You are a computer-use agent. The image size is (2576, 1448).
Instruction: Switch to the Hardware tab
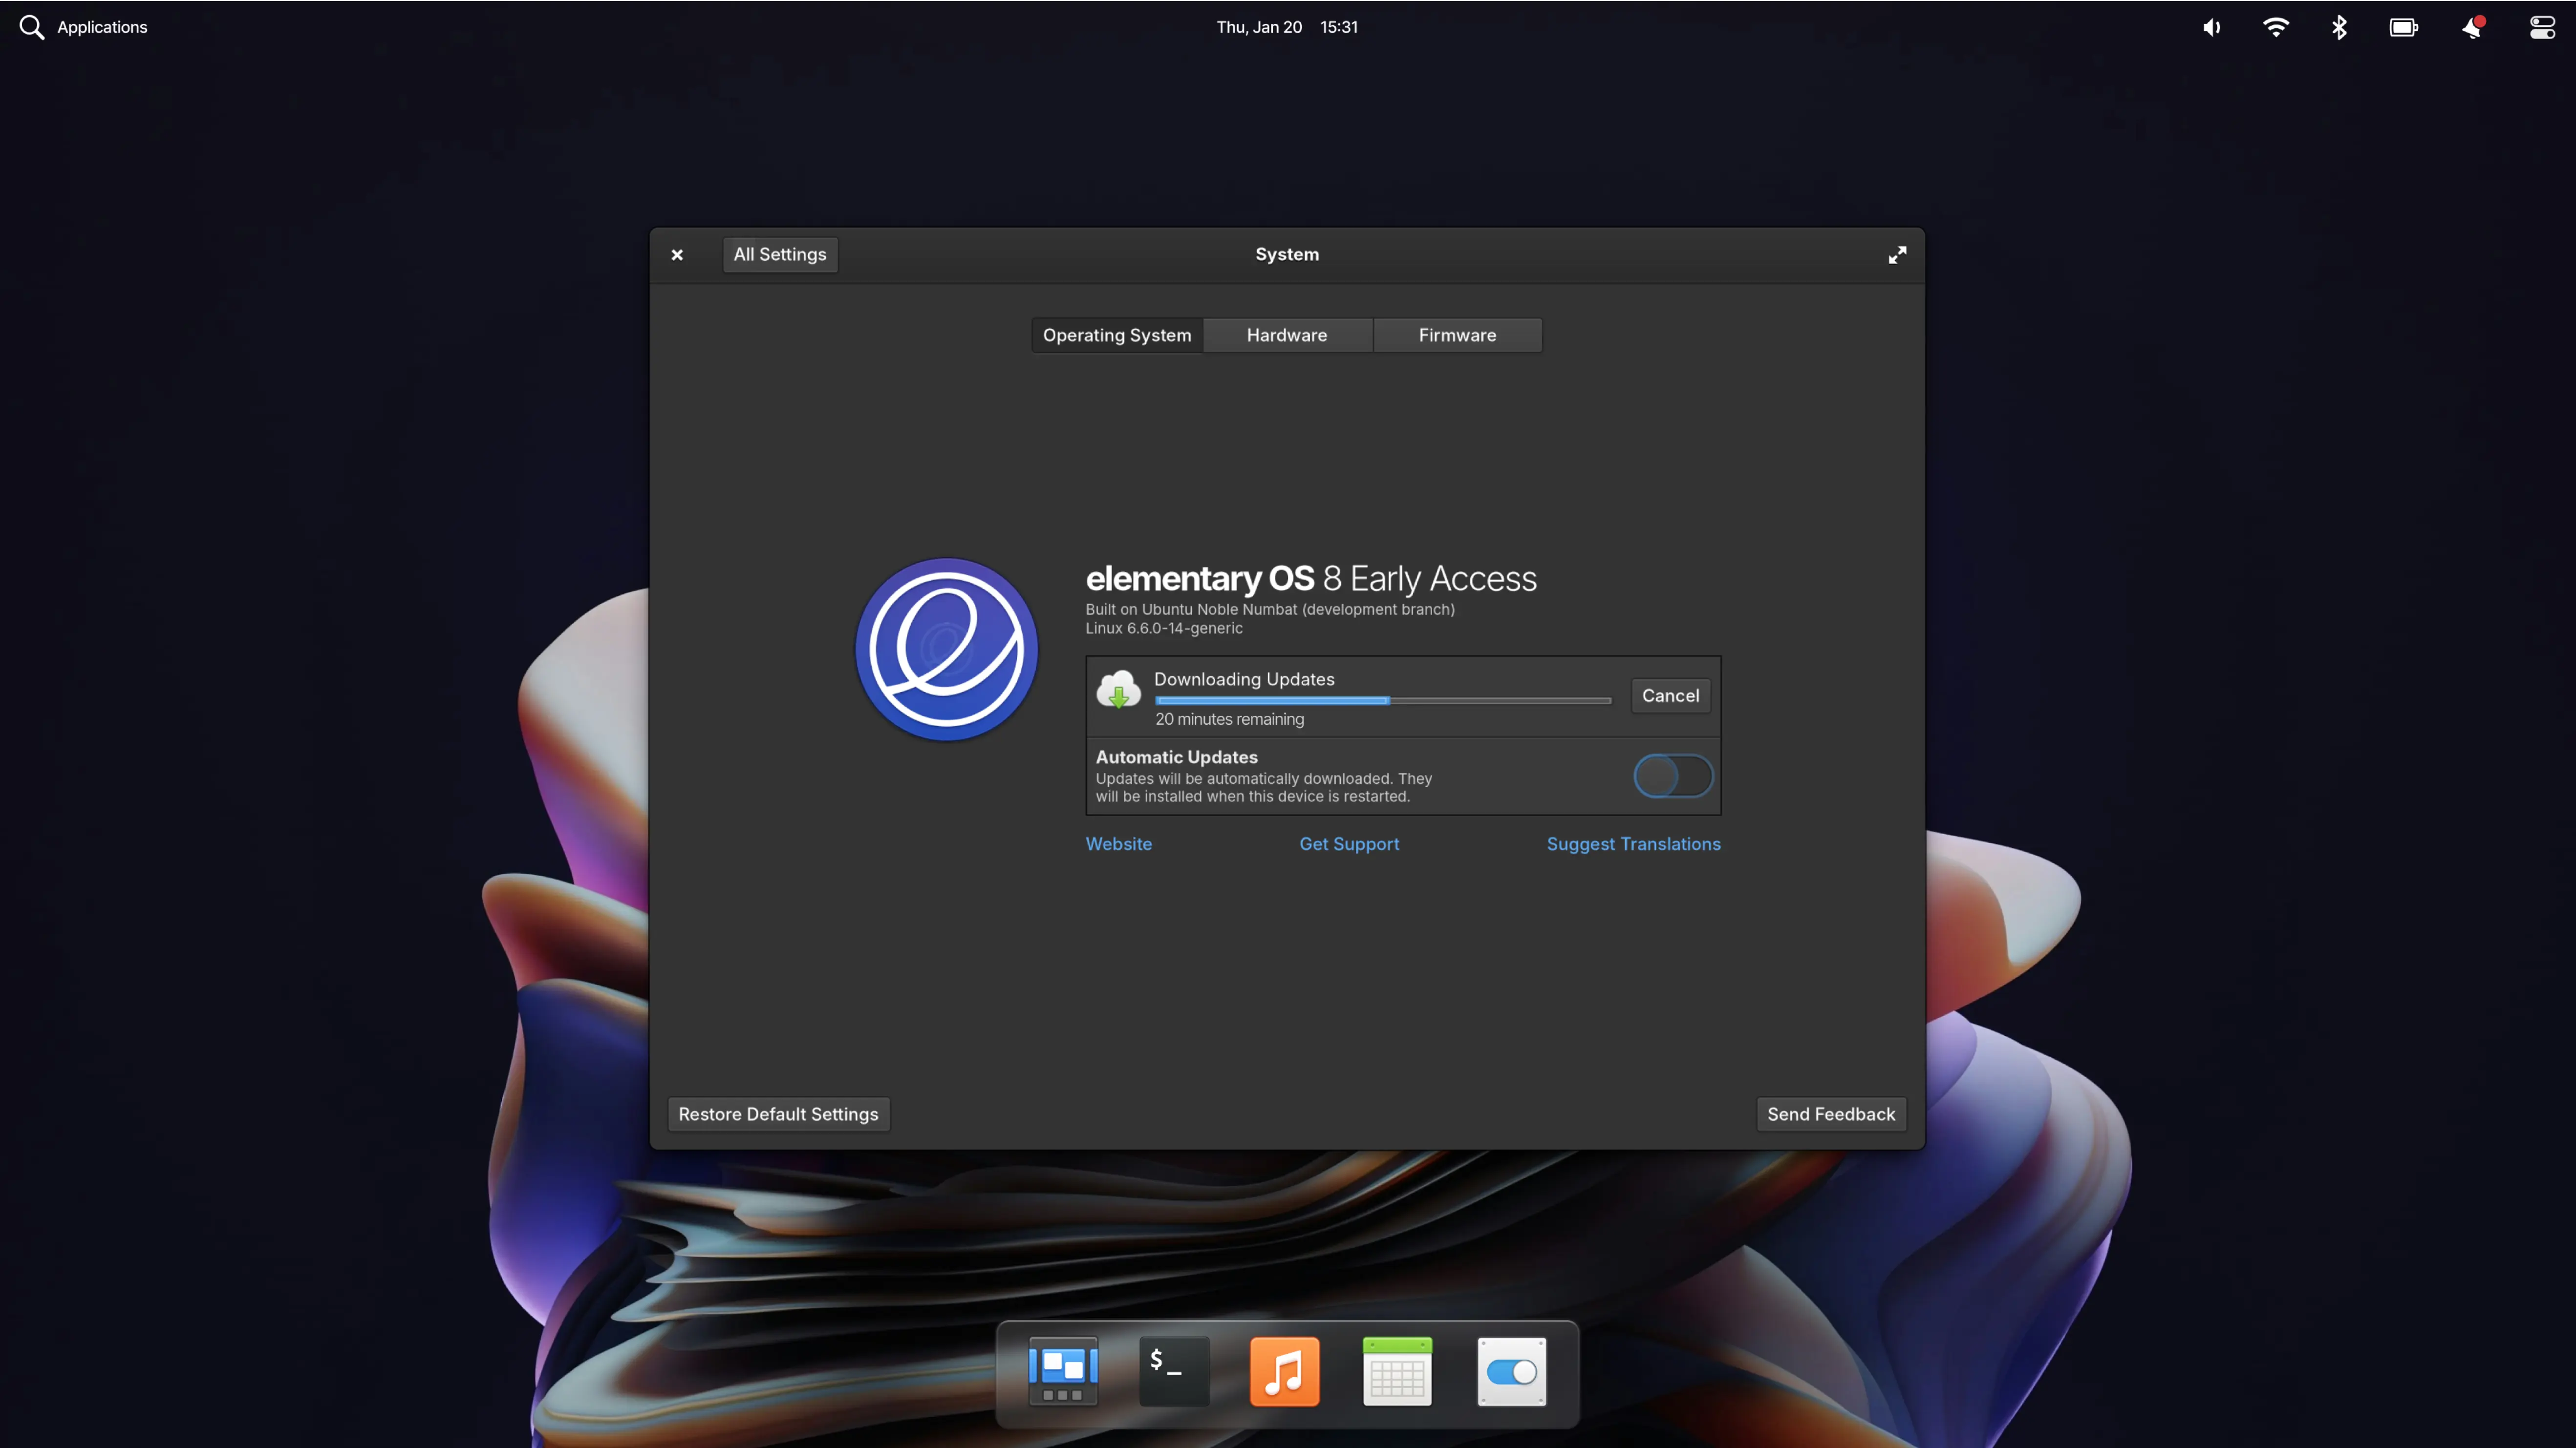click(1287, 335)
